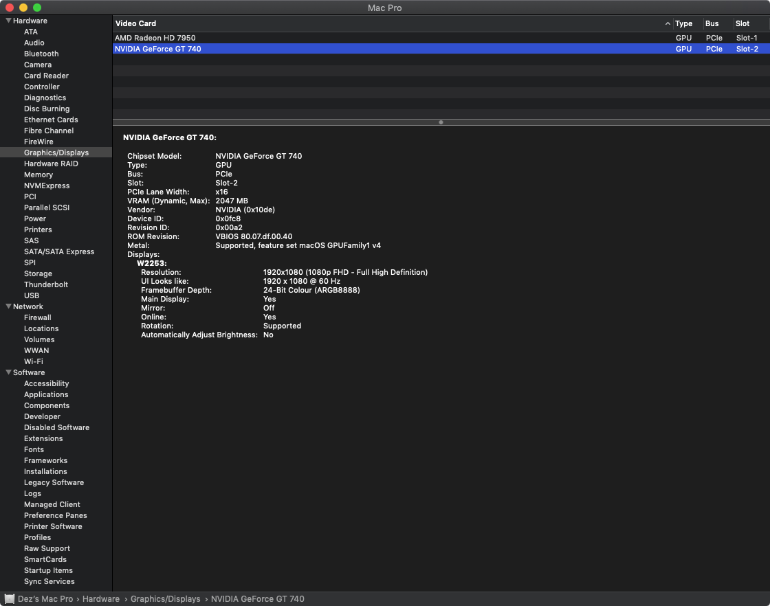Open Memory in the sidebar

tap(38, 175)
